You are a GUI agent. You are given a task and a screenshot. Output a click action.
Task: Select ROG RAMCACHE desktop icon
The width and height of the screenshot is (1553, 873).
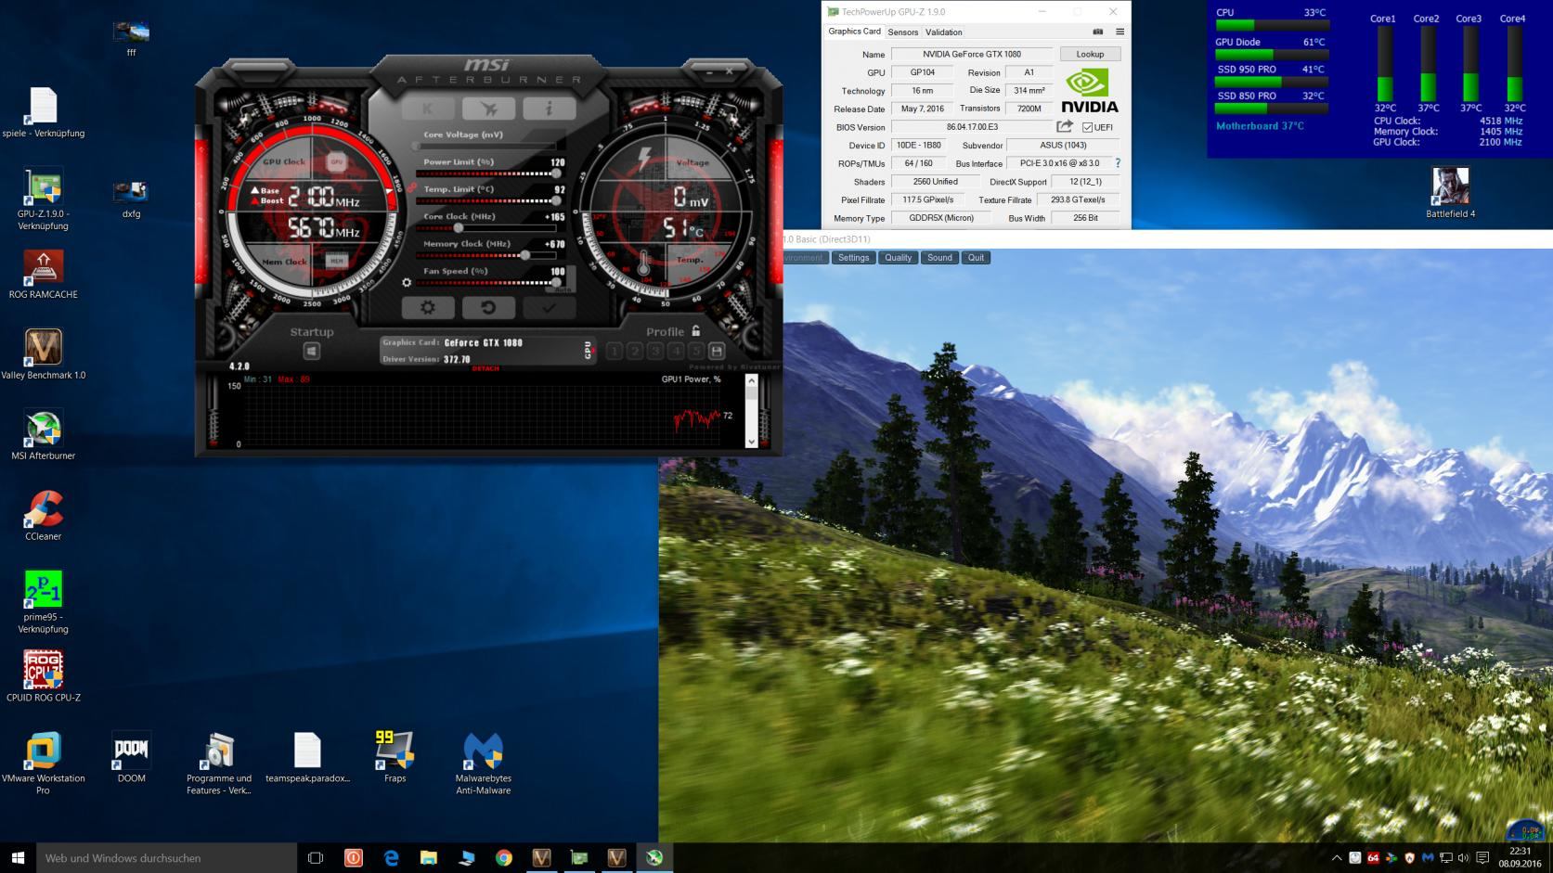click(x=43, y=274)
